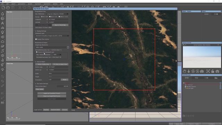The height and width of the screenshot is (125, 222).
Task: Open the Atmosphere menu
Action: (22, 4)
